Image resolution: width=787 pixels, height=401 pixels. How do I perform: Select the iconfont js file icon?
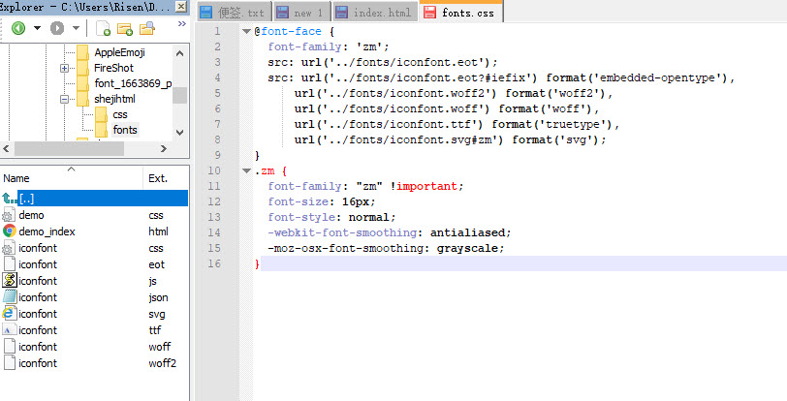(x=9, y=281)
